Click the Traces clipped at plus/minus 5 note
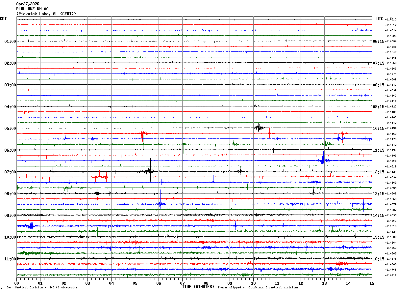The image size is (398, 292). tap(258, 288)
